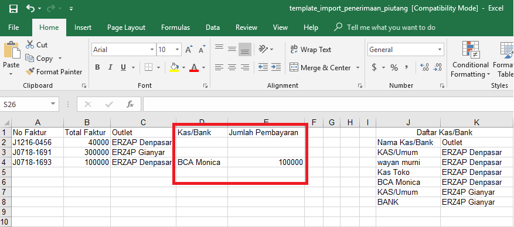Apply Percent Style icon
This screenshot has height=227, width=514.
tap(394, 68)
